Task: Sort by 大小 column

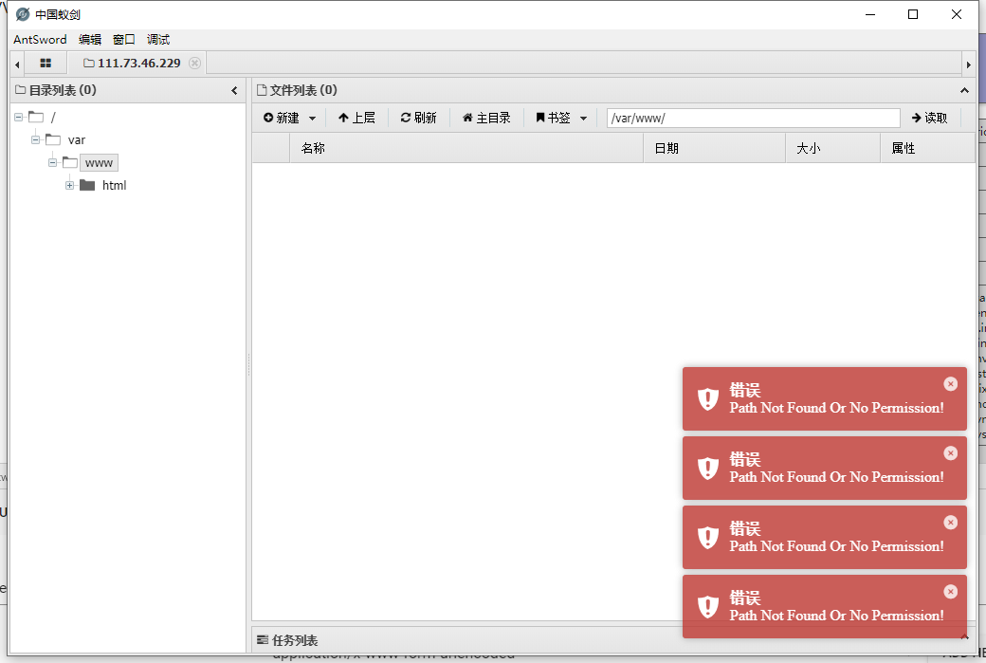Action: 832,148
